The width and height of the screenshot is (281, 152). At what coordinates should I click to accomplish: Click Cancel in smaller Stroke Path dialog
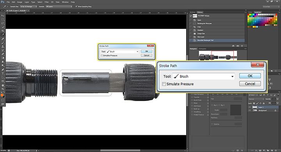coord(147,55)
